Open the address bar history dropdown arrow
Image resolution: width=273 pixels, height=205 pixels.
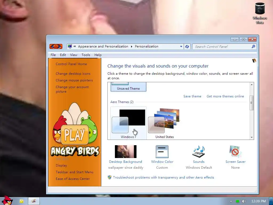click(x=181, y=46)
